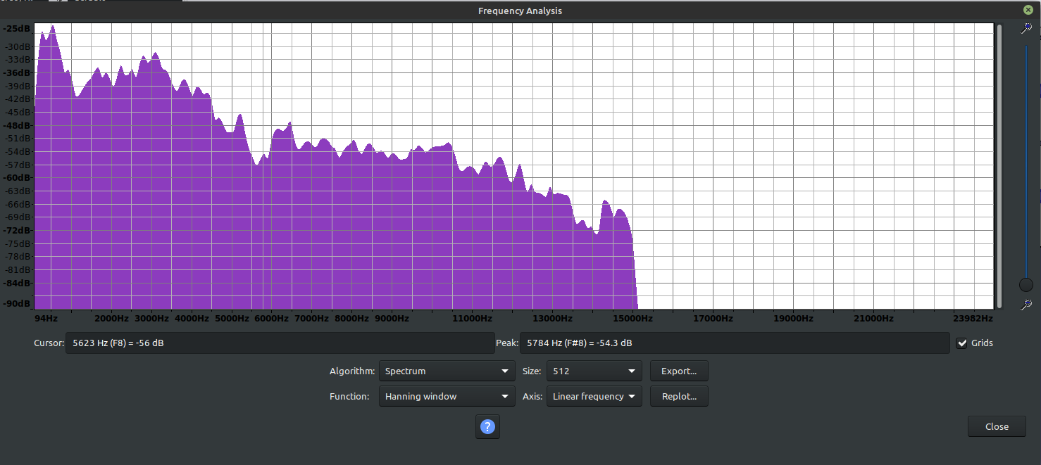Open the Algorithm dropdown showing Spectrum

(x=447, y=371)
